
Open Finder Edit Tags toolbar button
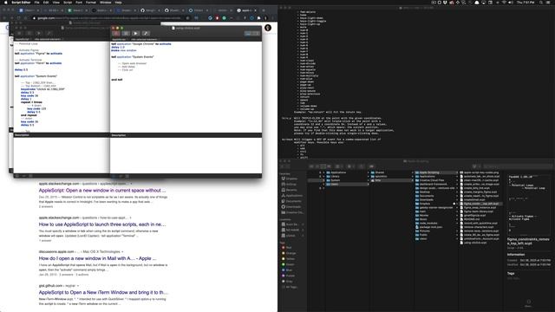(371, 166)
